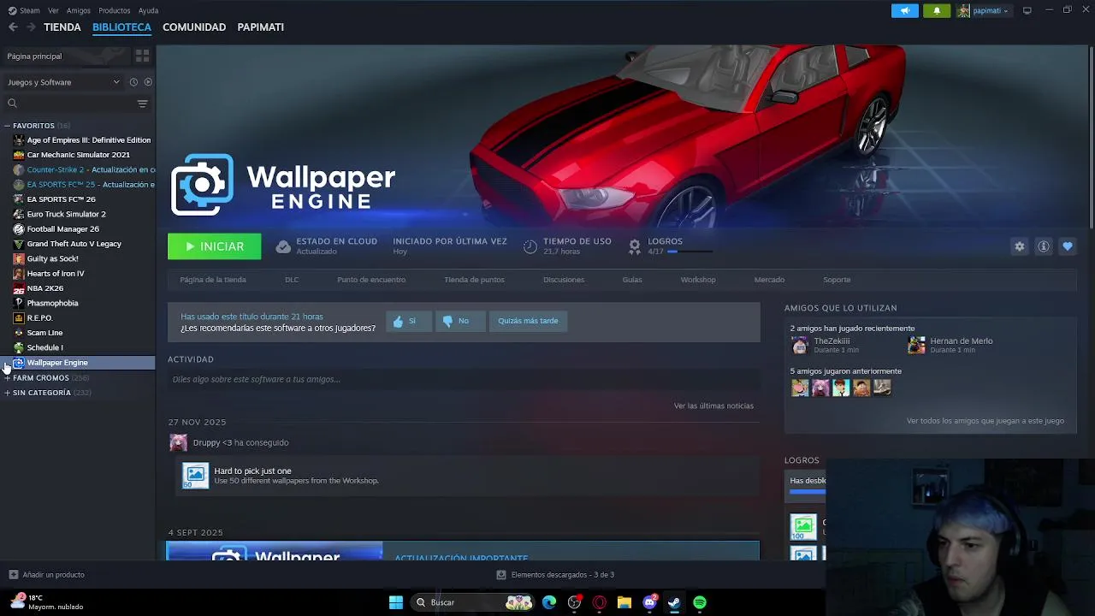Click the time played clock icon
Screen dimensions: 1095x616
click(530, 246)
